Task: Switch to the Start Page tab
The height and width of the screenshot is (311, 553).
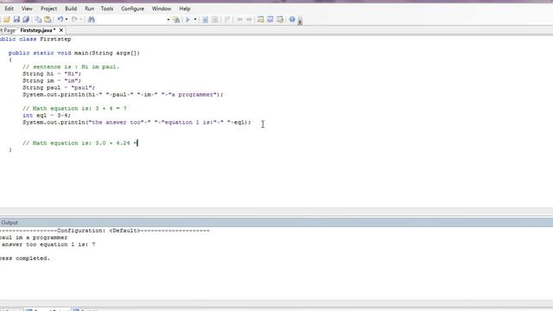Action: [8, 30]
